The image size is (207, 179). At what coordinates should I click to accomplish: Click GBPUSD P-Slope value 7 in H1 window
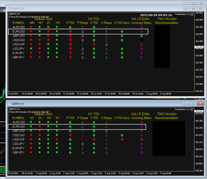coord(83,131)
